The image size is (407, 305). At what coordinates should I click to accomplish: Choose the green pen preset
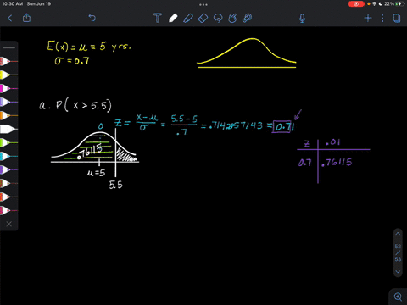(8, 142)
